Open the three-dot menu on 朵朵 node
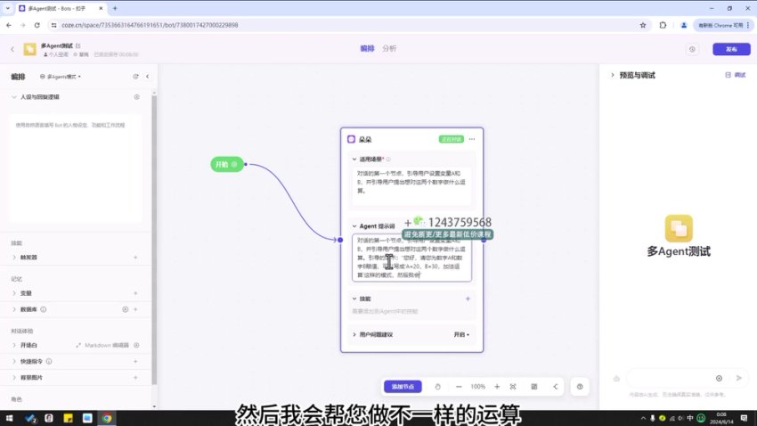757x426 pixels. click(472, 139)
